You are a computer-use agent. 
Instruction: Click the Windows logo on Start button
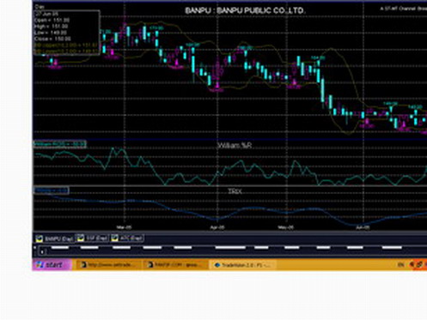tap(40, 265)
